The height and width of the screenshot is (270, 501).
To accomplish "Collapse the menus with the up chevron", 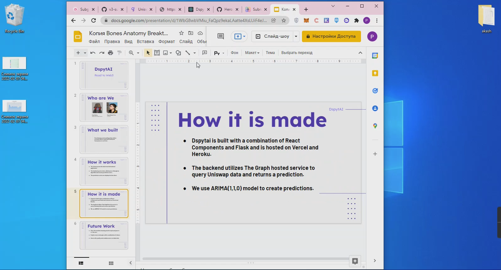I will pyautogui.click(x=360, y=53).
